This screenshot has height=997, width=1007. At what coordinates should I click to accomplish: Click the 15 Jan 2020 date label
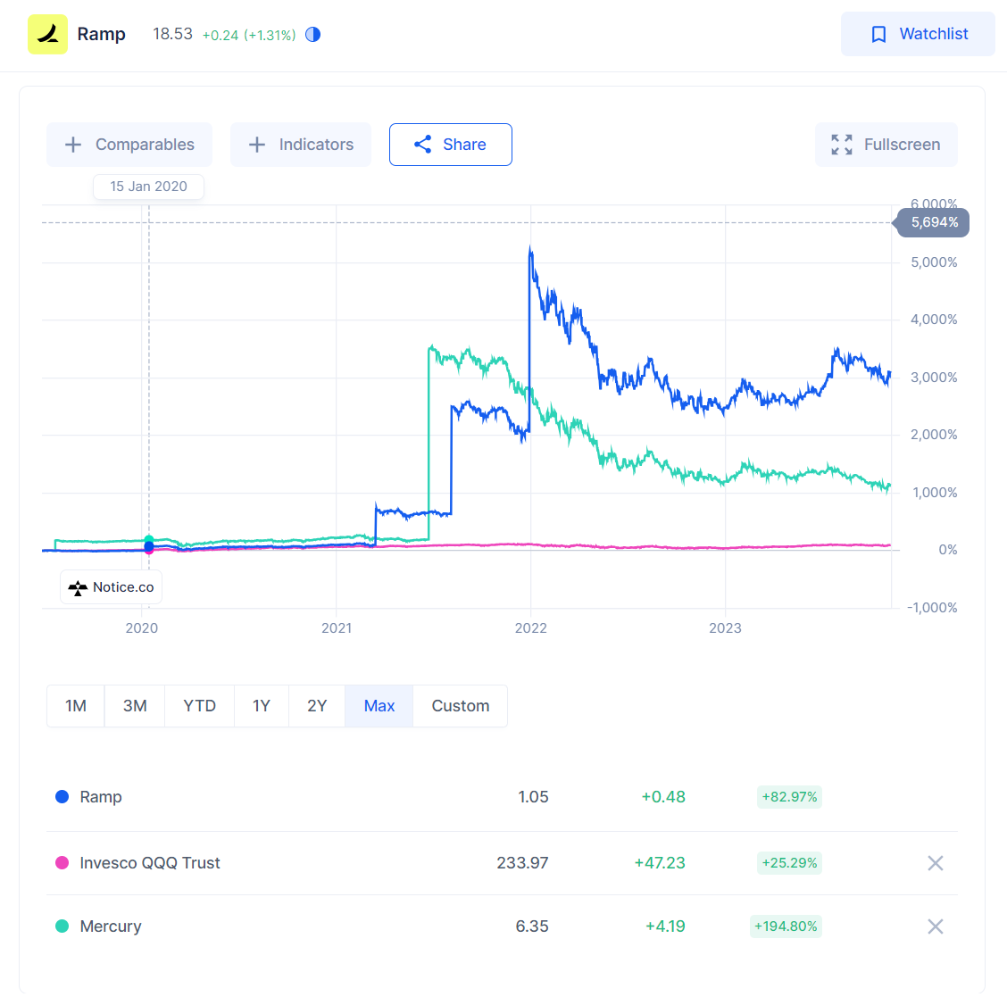click(x=148, y=187)
